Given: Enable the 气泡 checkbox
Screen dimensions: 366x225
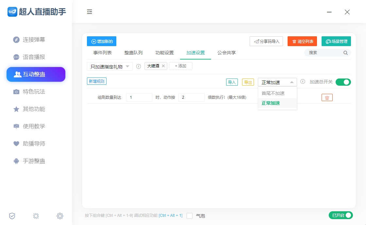Looking at the screenshot, I should pyautogui.click(x=190, y=216).
